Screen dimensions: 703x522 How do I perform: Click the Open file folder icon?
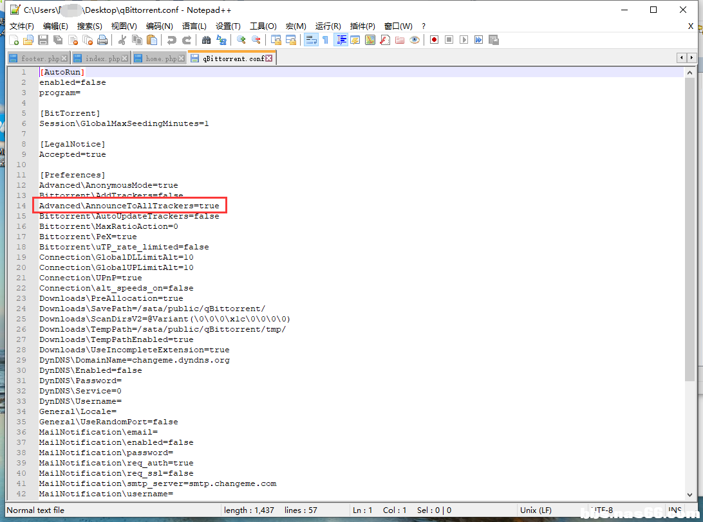click(28, 40)
